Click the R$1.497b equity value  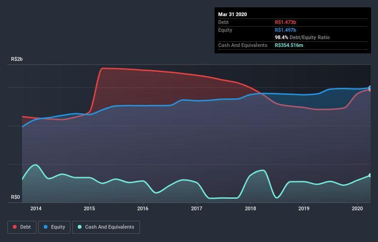tap(285, 30)
